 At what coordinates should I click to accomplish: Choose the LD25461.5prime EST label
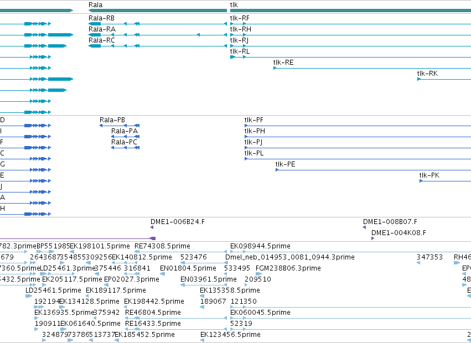click(x=53, y=290)
